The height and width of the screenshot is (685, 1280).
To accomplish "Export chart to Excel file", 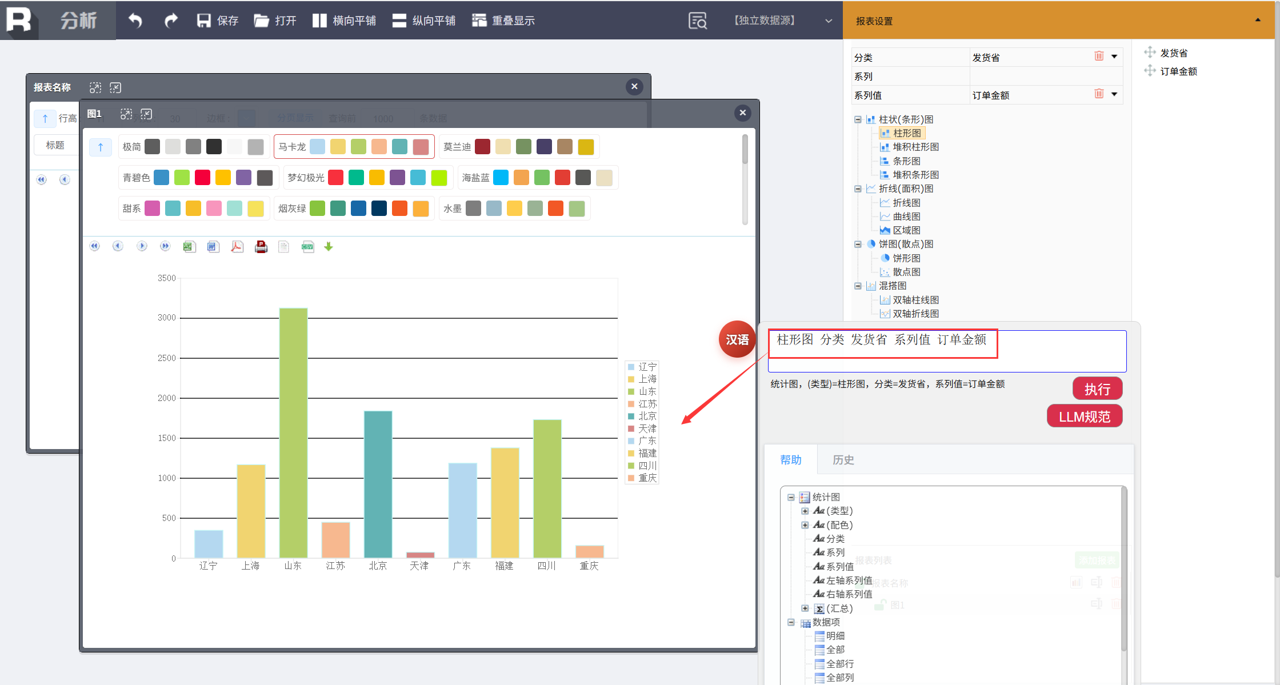I will [189, 247].
